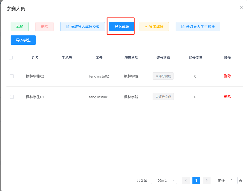Image resolution: width=247 pixels, height=191 pixels.
Task: Click the document icon in 获取导入成绩模板 button
Action: click(68, 27)
